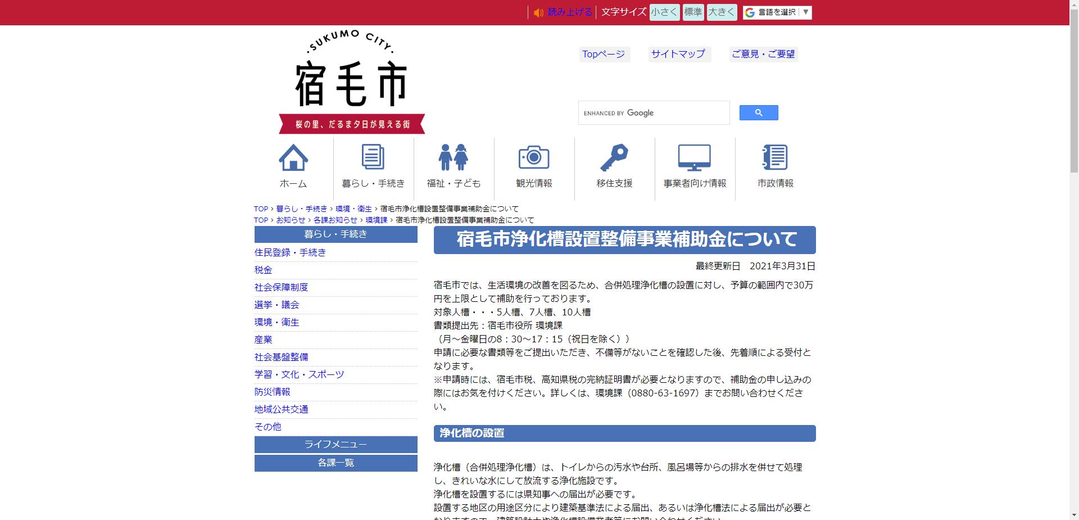Activate the 読み上げる speaker icon

pos(538,12)
